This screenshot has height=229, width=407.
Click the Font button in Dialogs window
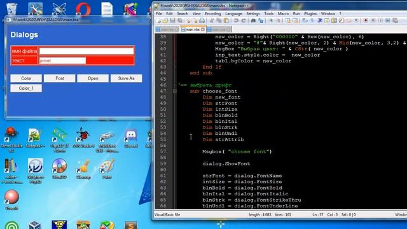click(x=60, y=78)
